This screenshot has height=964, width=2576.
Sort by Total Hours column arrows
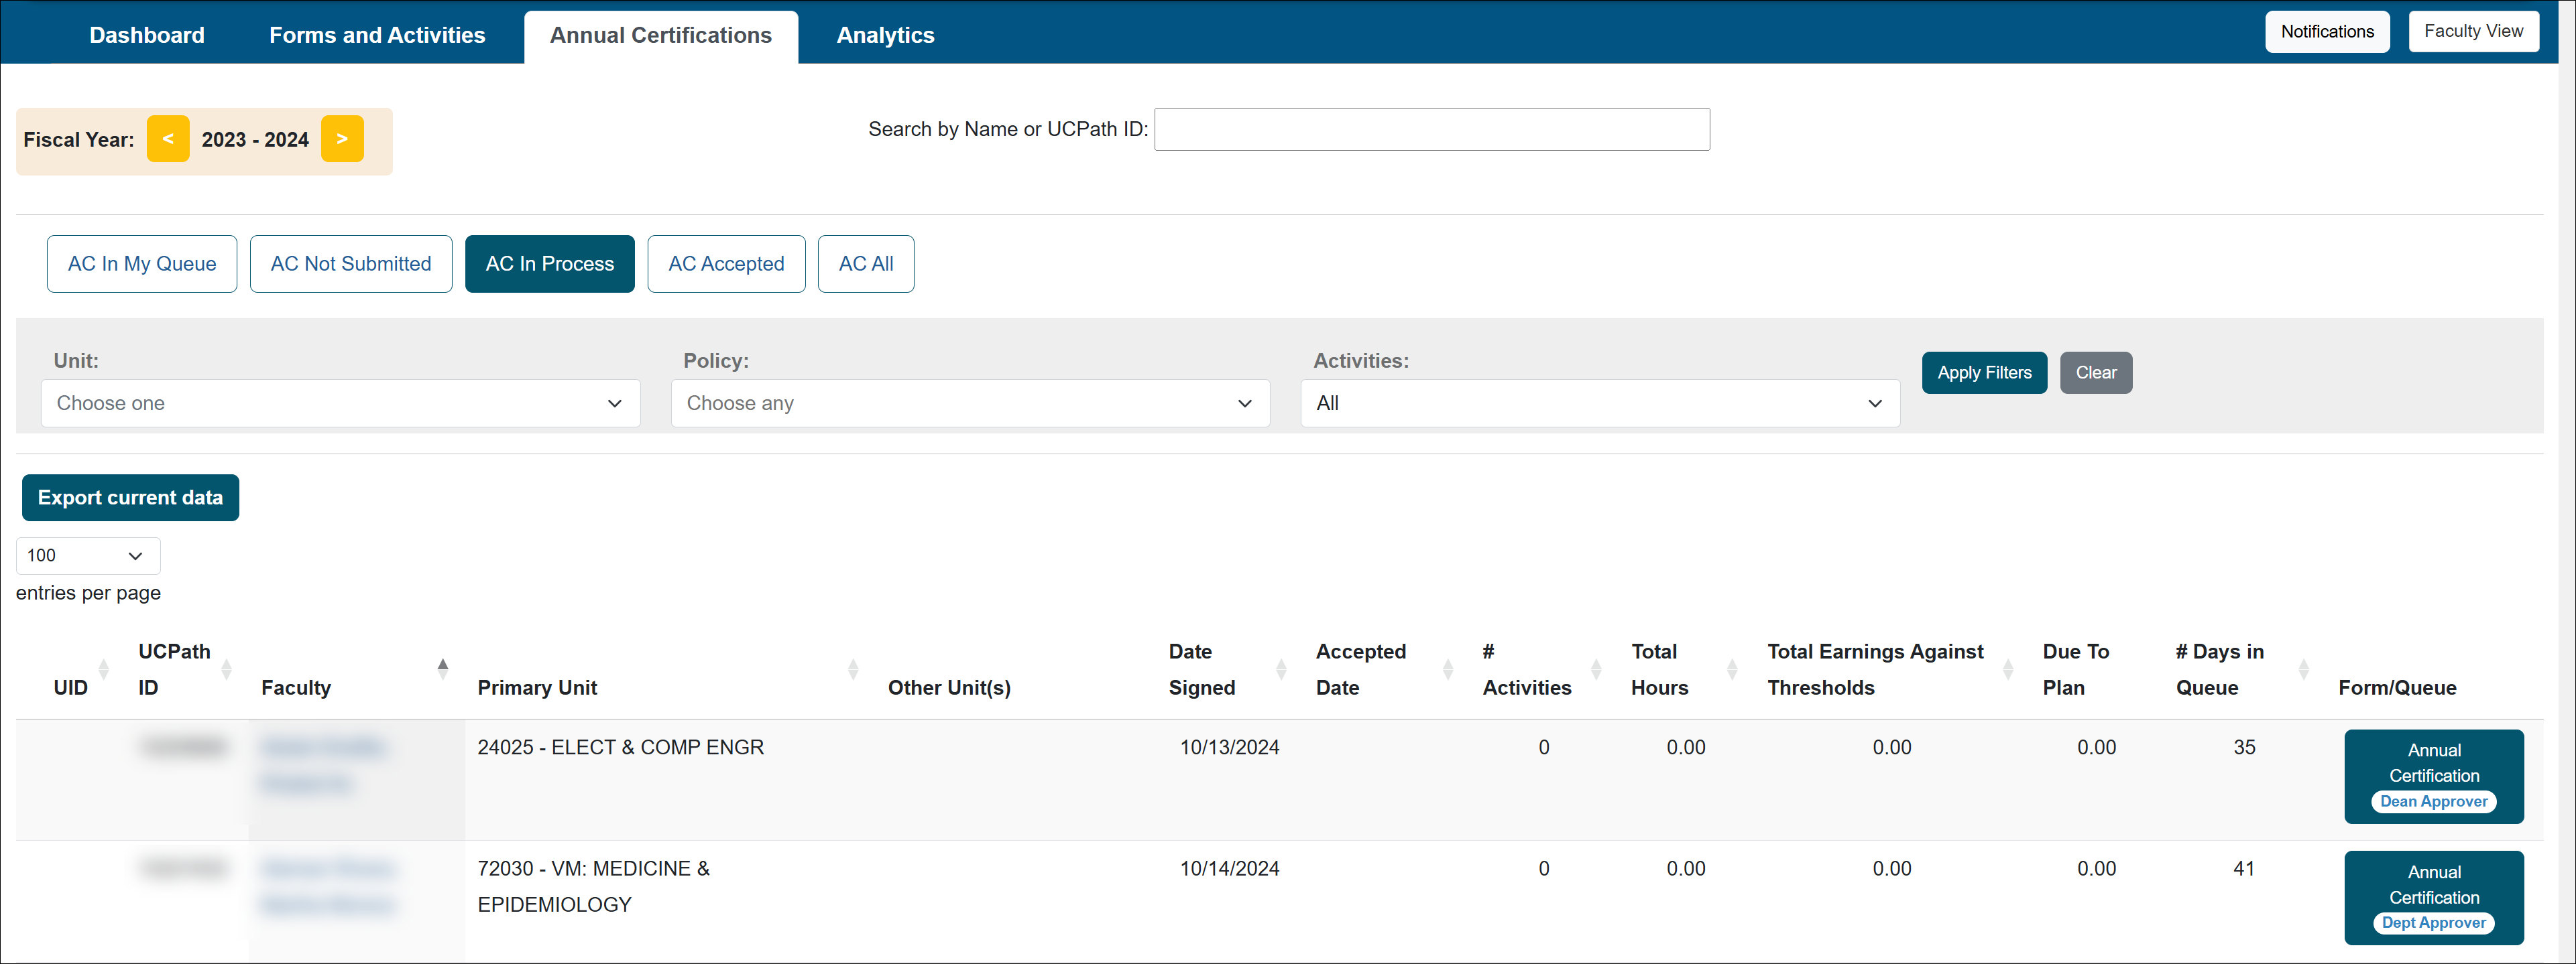coord(1732,669)
